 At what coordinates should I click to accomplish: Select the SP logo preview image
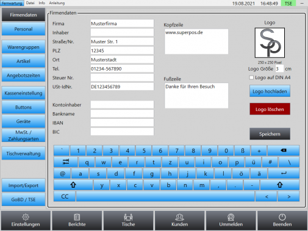click(x=270, y=43)
